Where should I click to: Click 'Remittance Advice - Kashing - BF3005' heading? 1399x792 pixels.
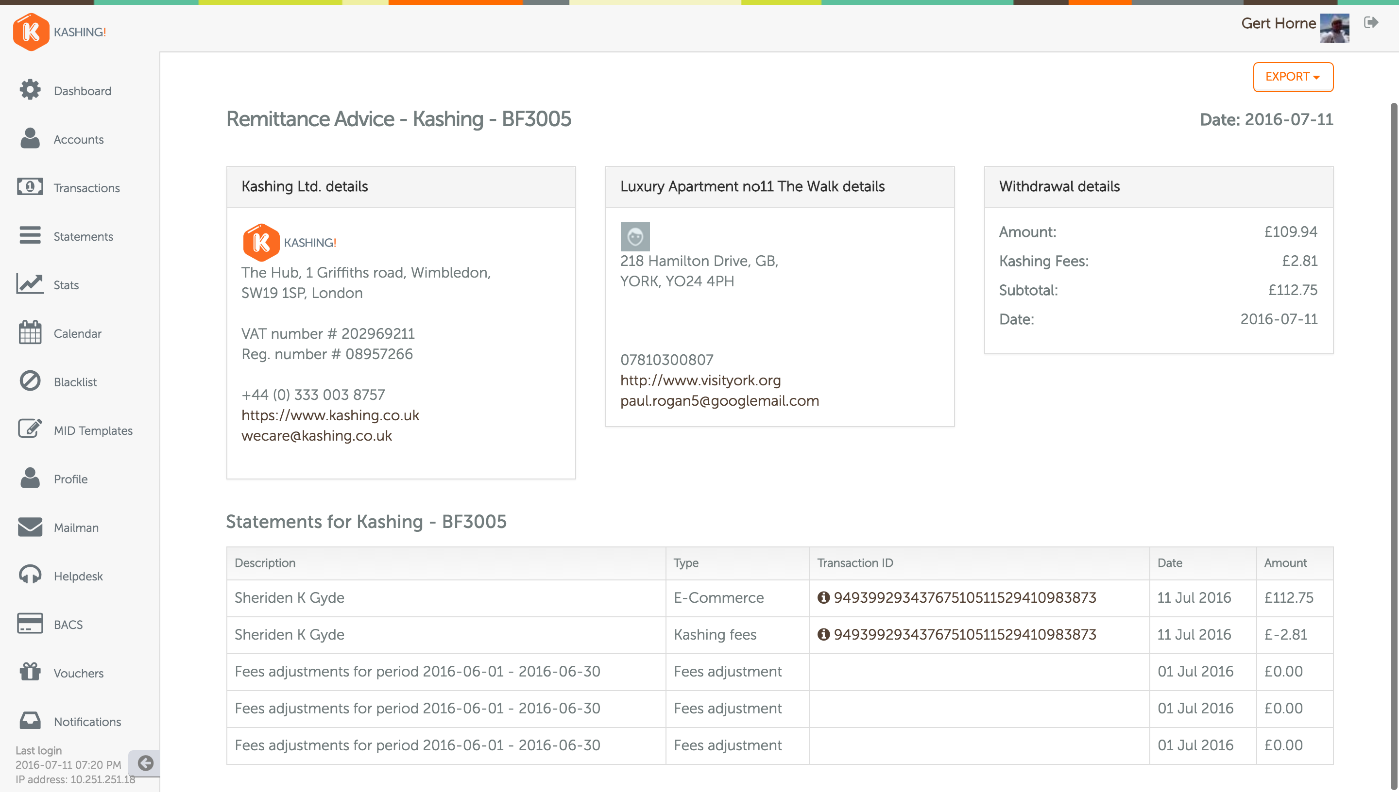pos(398,119)
